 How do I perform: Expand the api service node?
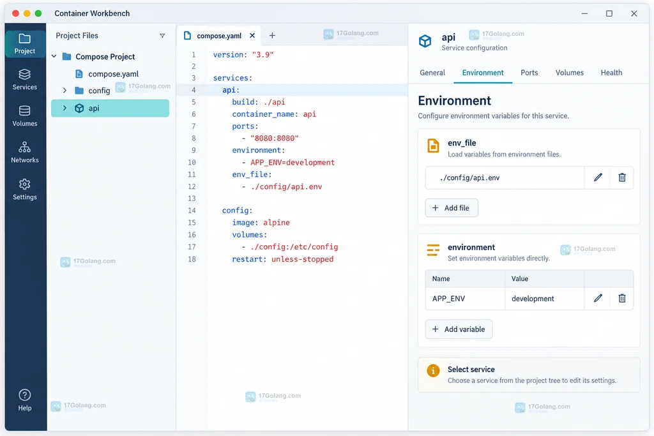pyautogui.click(x=65, y=108)
